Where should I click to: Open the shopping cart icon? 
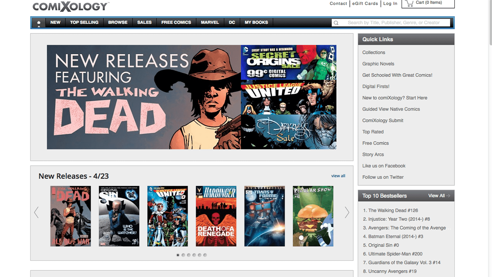(409, 3)
